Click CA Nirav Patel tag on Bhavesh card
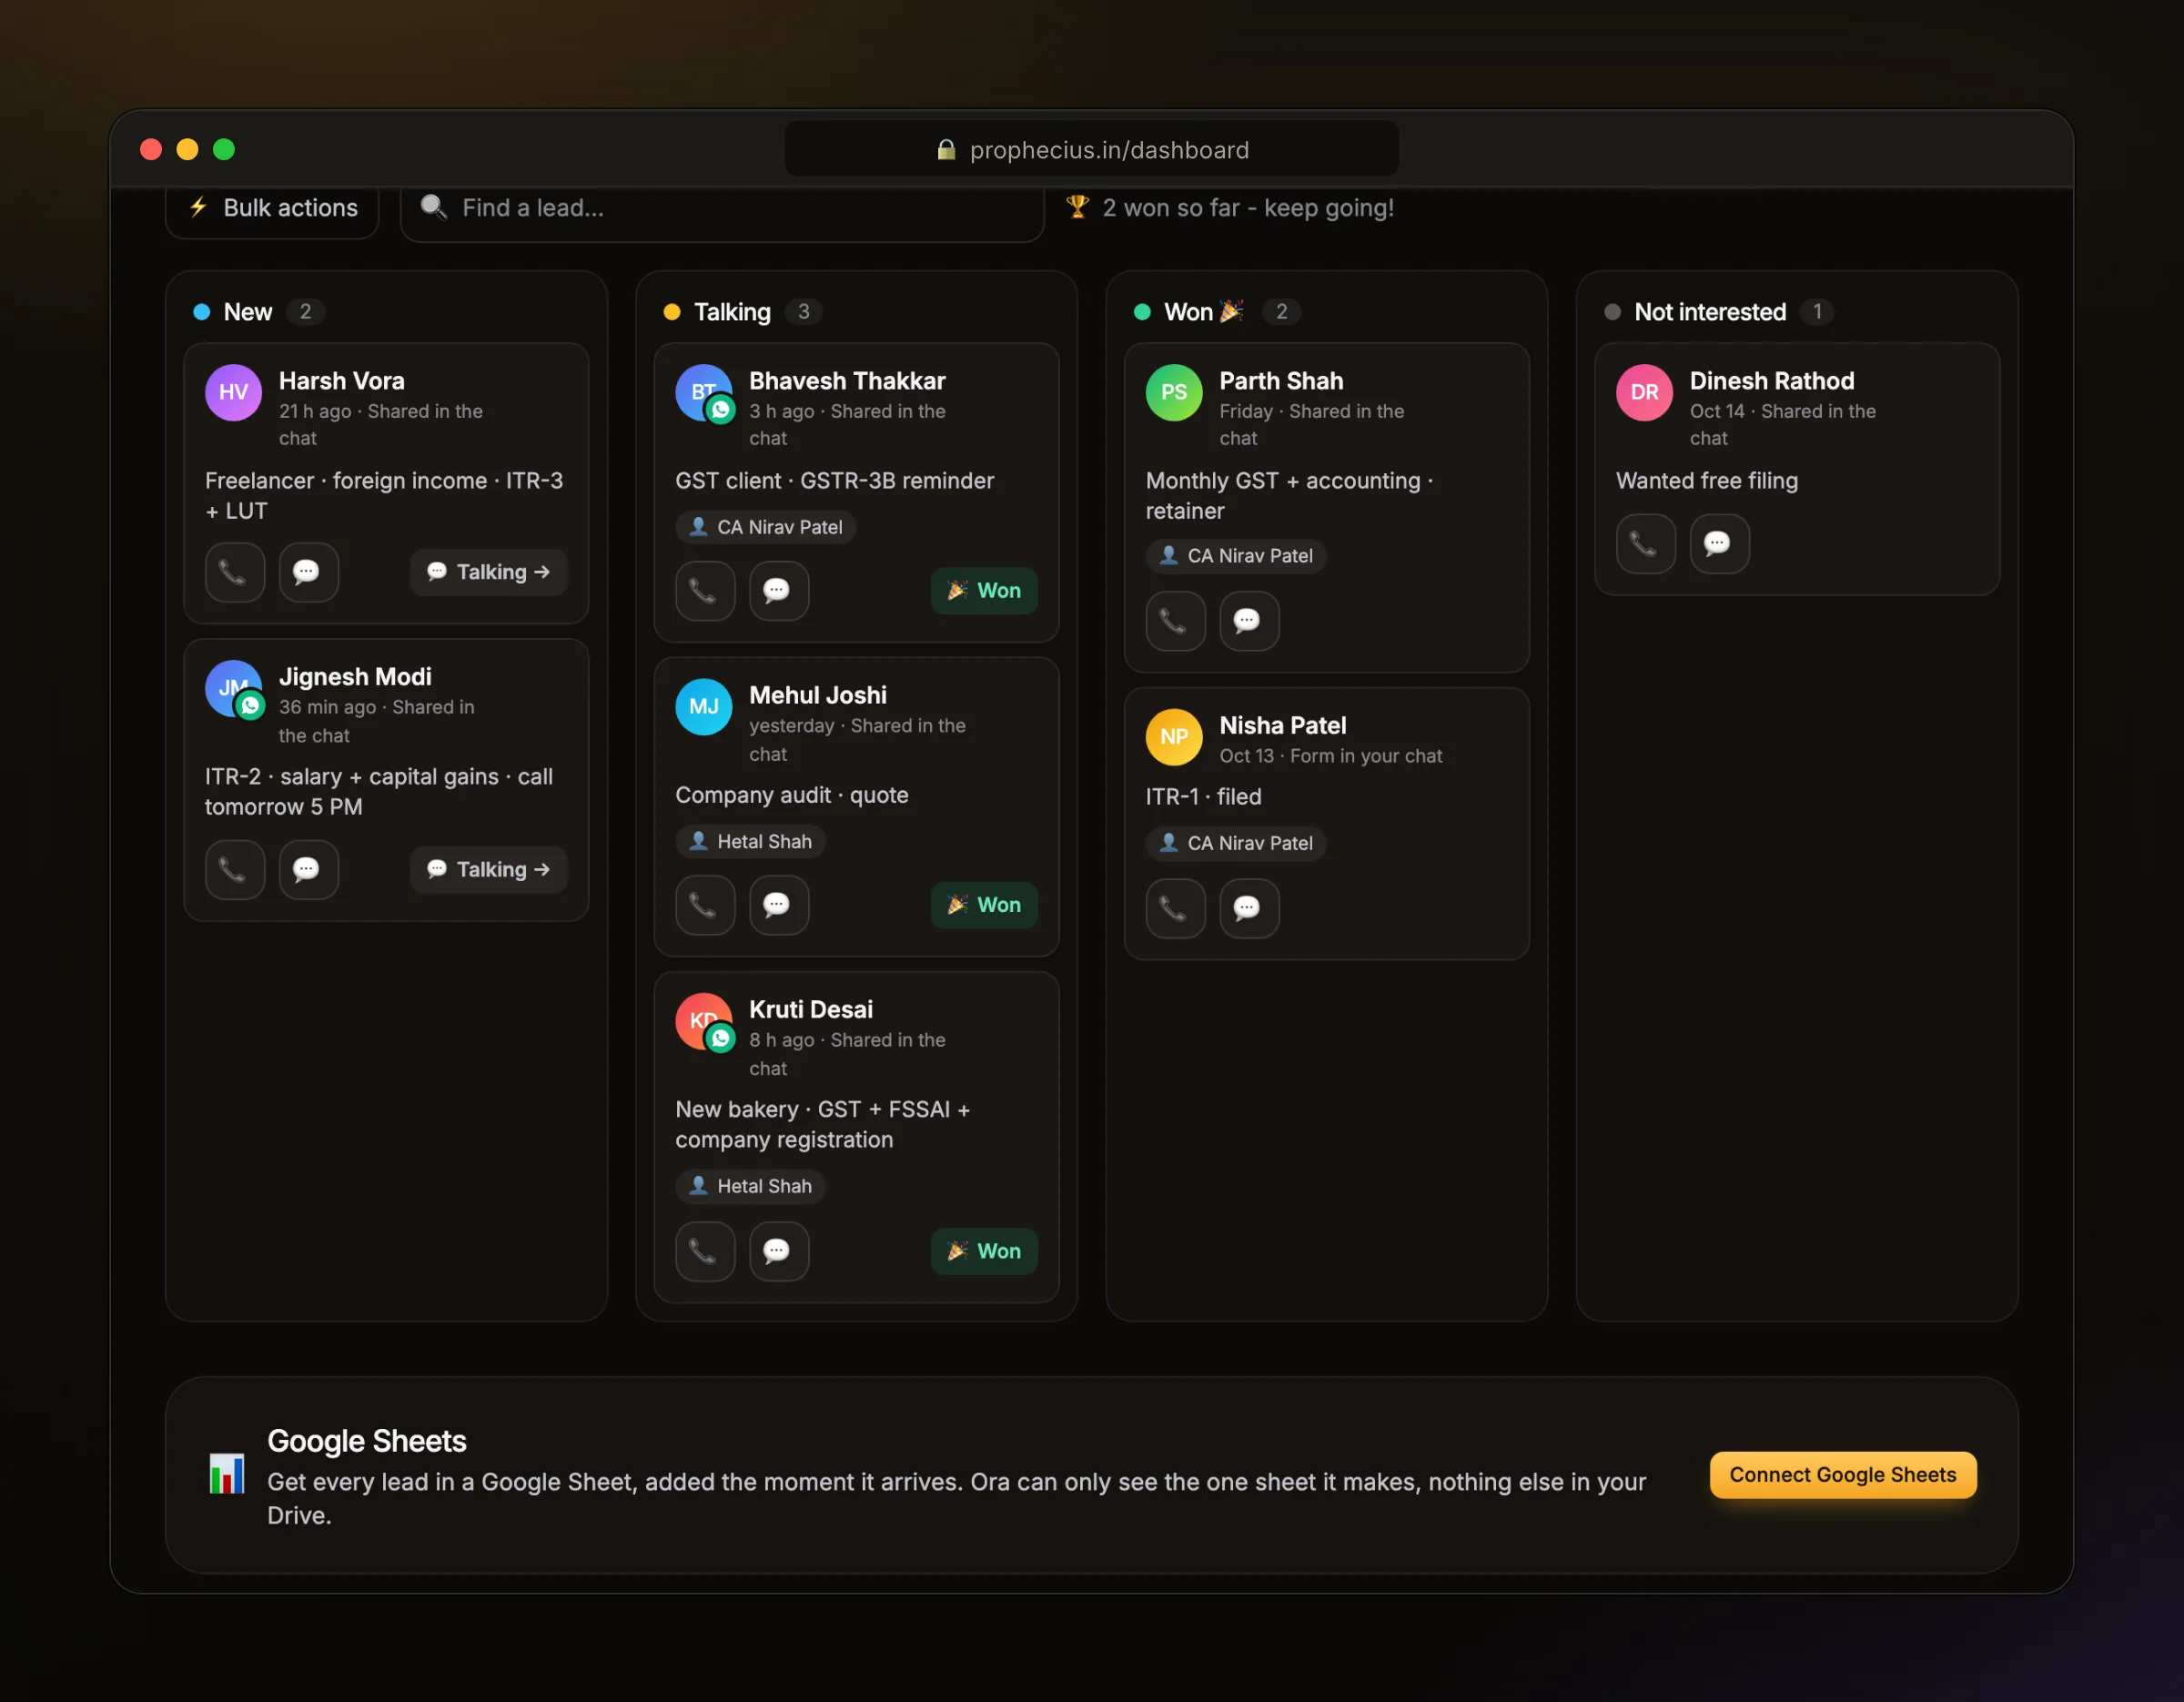This screenshot has height=1702, width=2184. click(766, 527)
